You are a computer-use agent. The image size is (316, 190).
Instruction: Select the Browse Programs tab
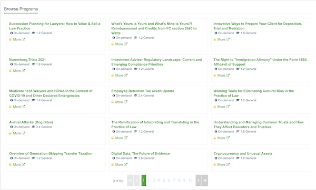point(21,9)
